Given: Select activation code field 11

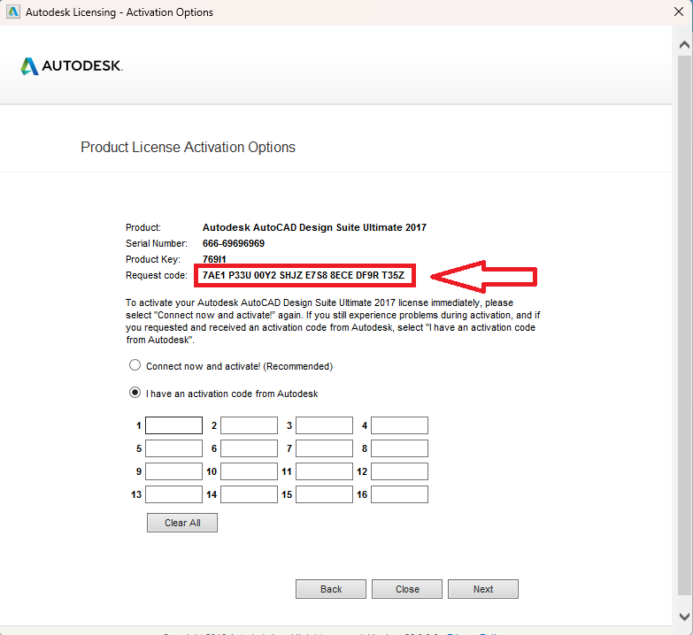Looking at the screenshot, I should pyautogui.click(x=325, y=471).
